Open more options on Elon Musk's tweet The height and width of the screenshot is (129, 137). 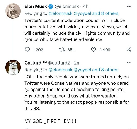(x=129, y=6)
